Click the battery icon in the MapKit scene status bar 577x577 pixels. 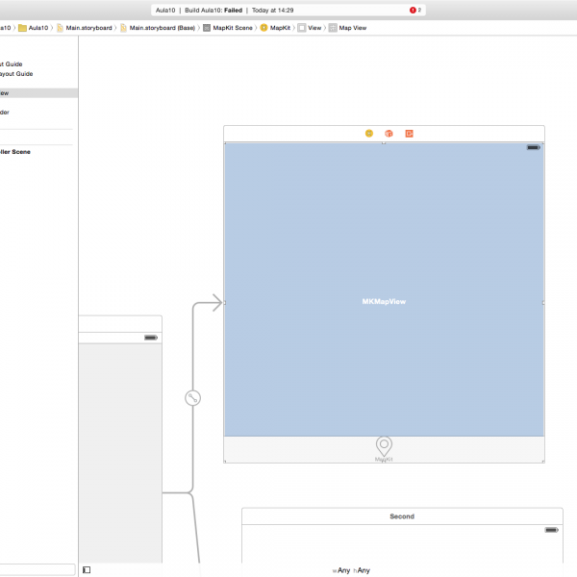point(533,147)
